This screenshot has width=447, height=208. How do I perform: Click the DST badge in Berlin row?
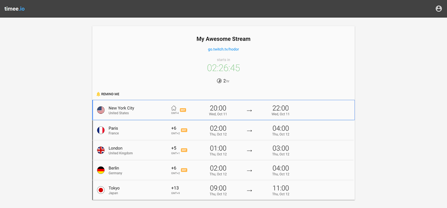click(184, 170)
